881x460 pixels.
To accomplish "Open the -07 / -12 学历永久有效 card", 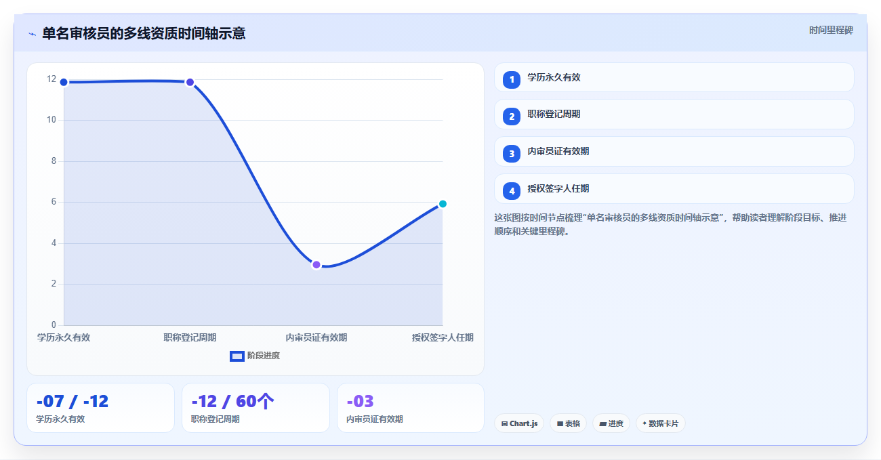I will [x=100, y=408].
